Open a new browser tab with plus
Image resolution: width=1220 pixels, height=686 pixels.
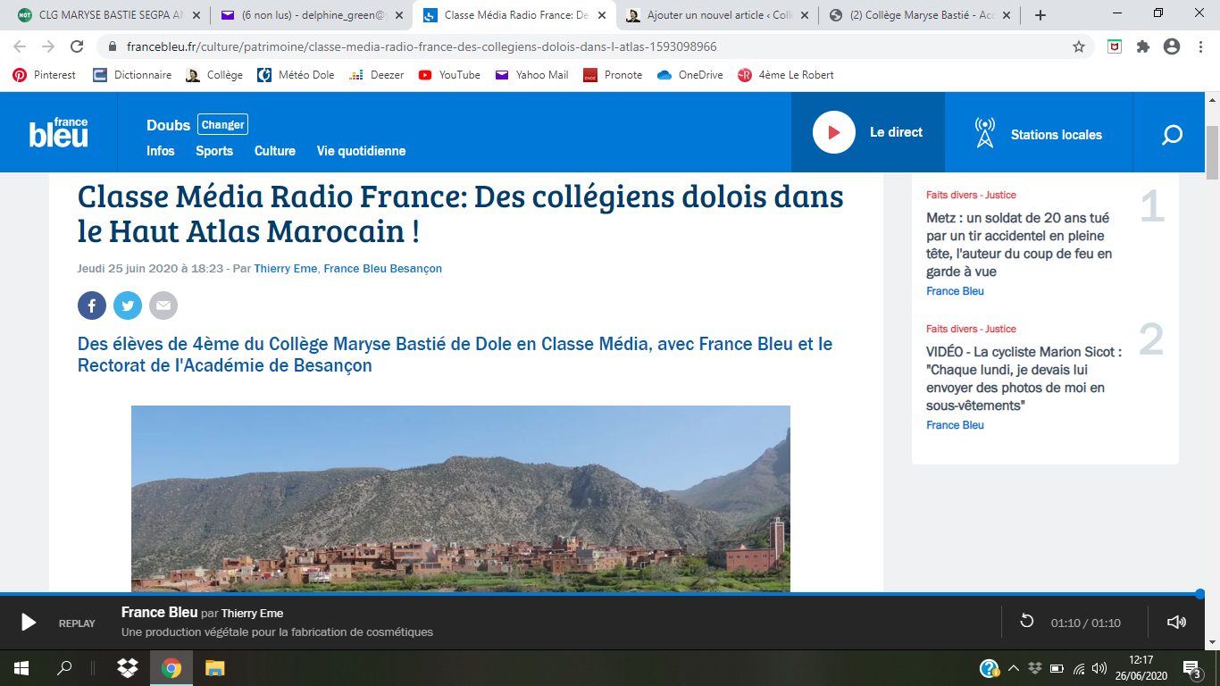coord(1040,15)
